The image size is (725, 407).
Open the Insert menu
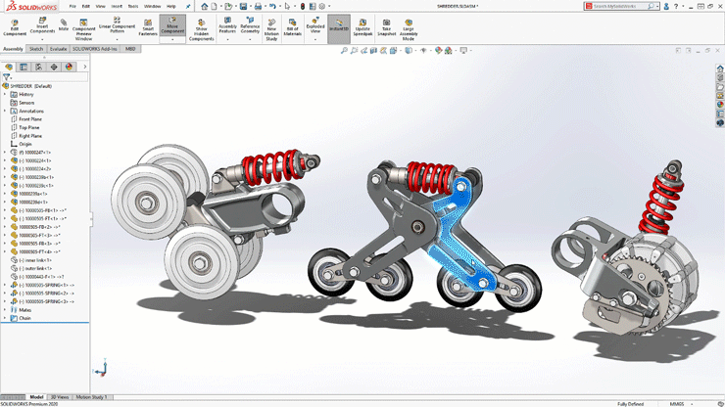tap(116, 6)
